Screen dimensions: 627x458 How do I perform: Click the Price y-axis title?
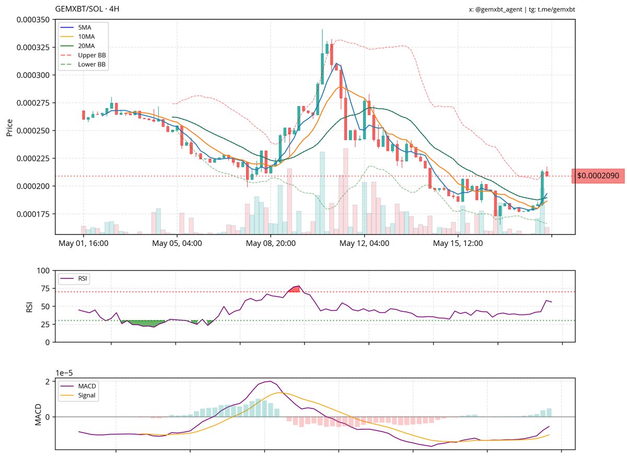pyautogui.click(x=9, y=127)
